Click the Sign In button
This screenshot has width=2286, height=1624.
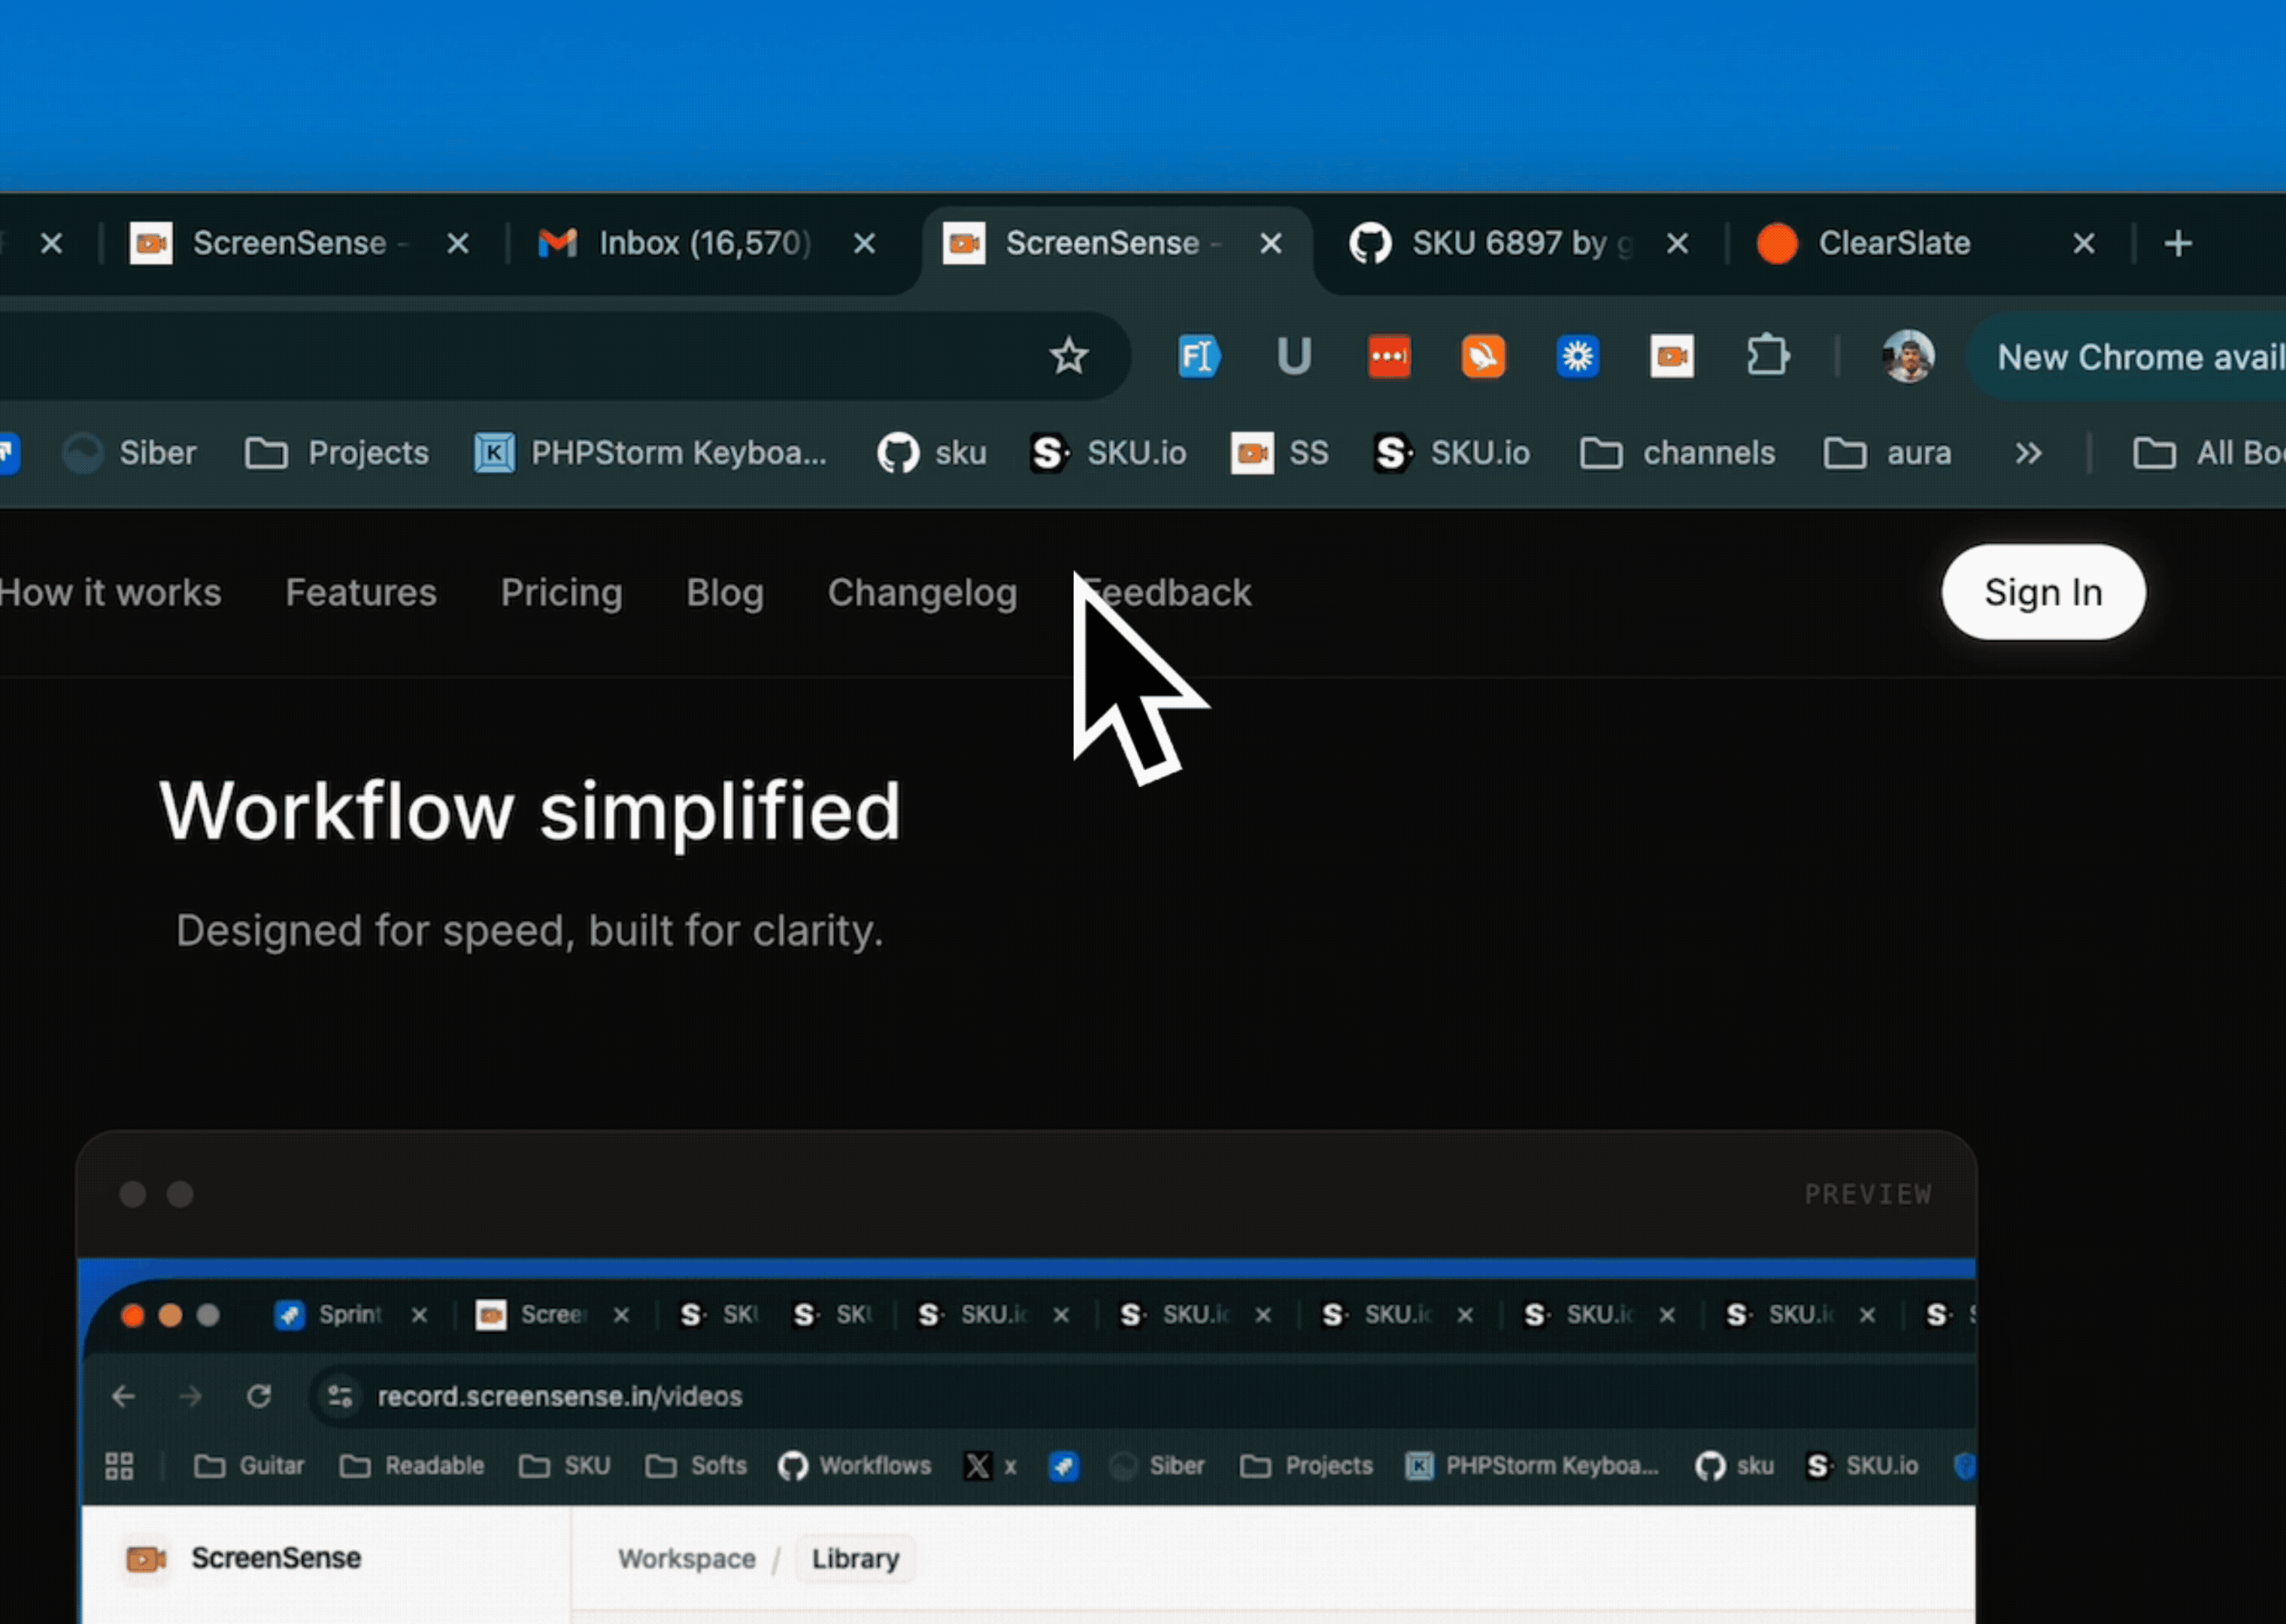(2043, 592)
